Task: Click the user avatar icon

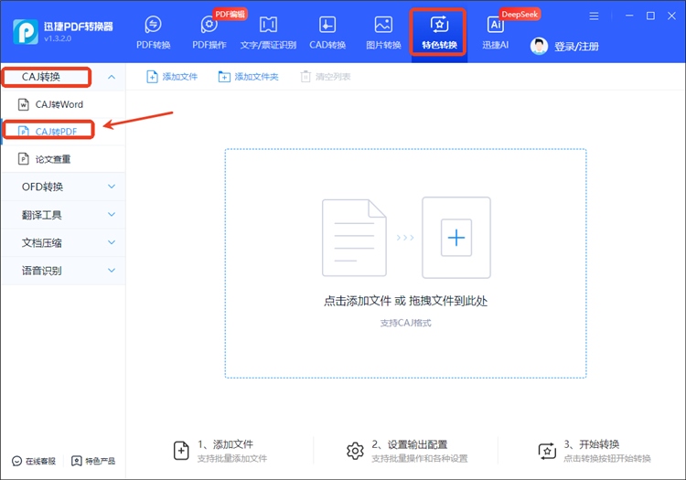Action: click(x=540, y=46)
